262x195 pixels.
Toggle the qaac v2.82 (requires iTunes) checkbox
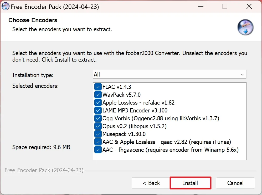[98, 142]
